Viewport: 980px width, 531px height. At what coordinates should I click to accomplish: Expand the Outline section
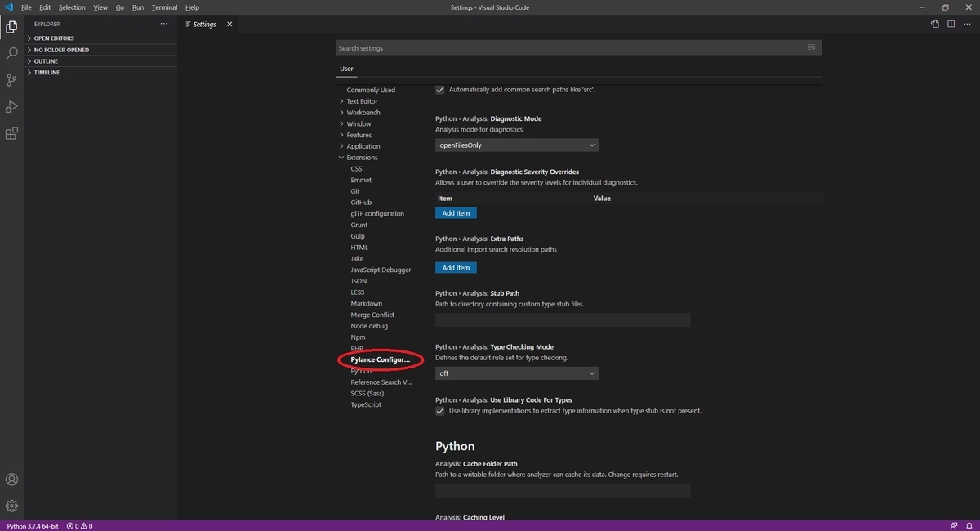[x=102, y=61]
